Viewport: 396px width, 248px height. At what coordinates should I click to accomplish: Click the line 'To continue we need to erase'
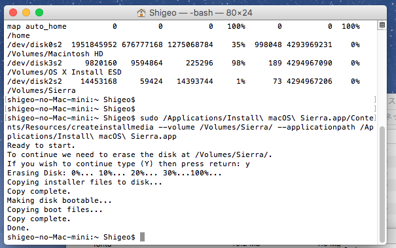click(139, 154)
